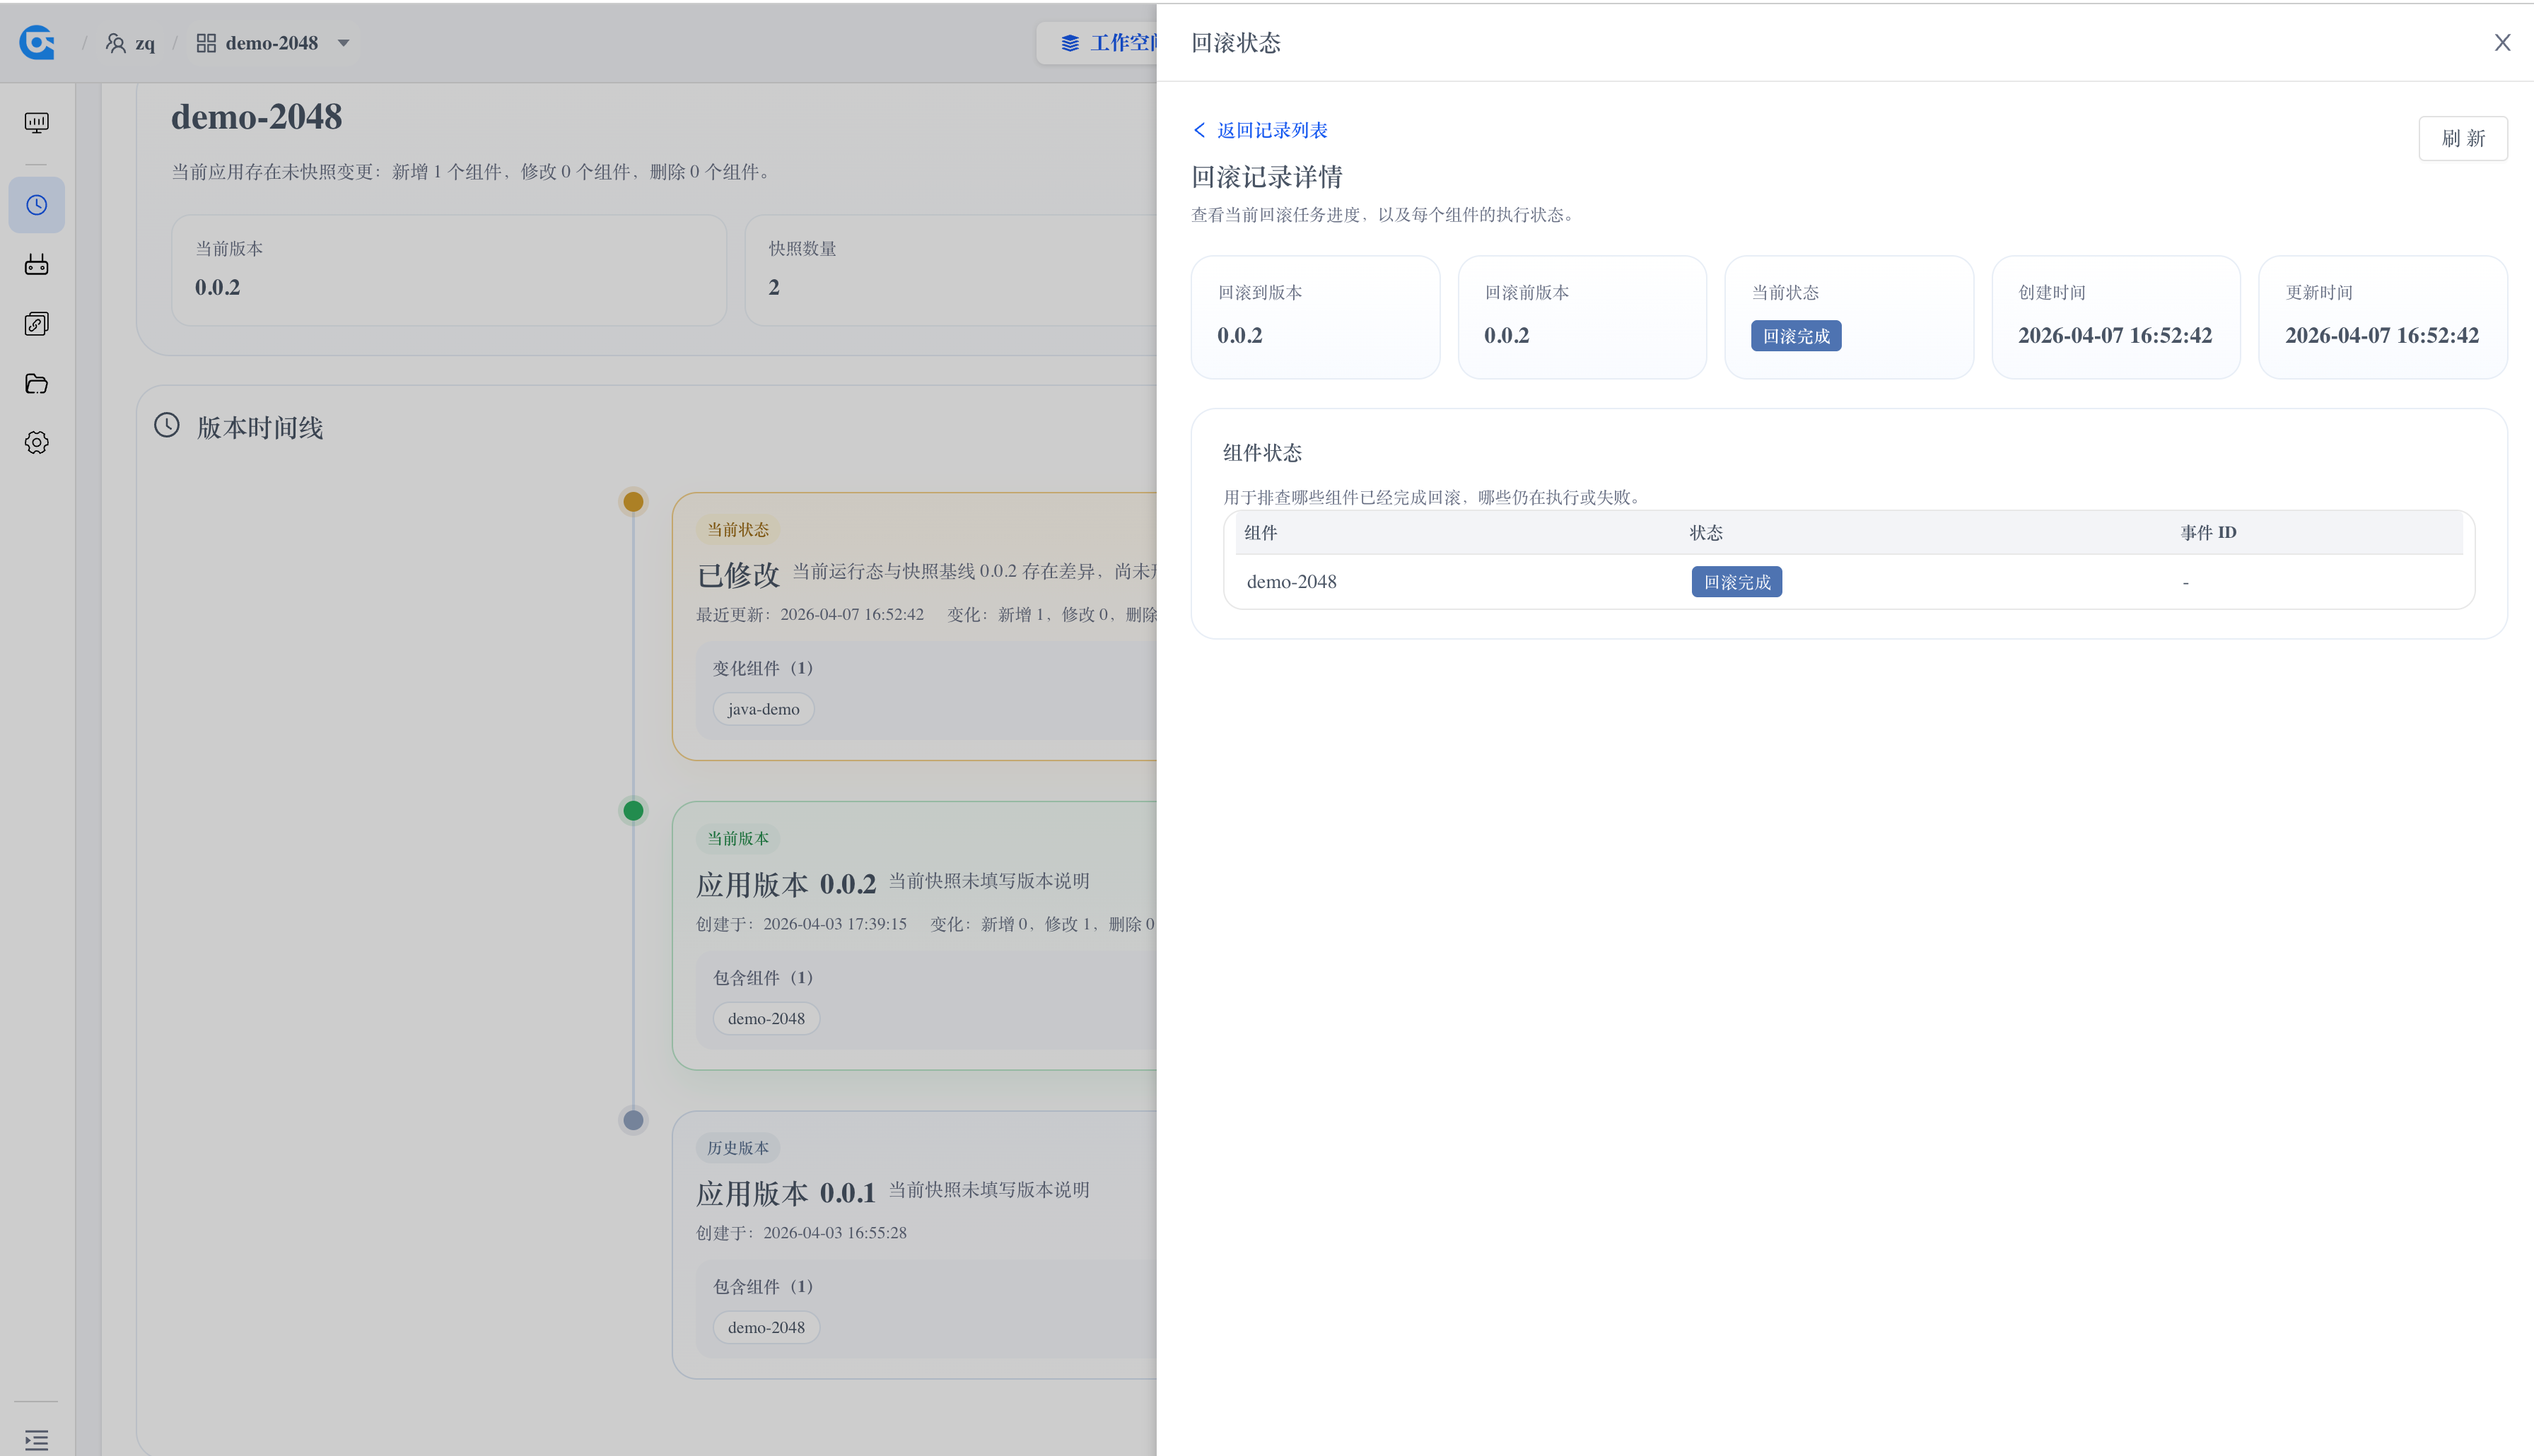2534x1456 pixels.
Task: Open the monitor overview sidebar icon
Action: pos(37,122)
